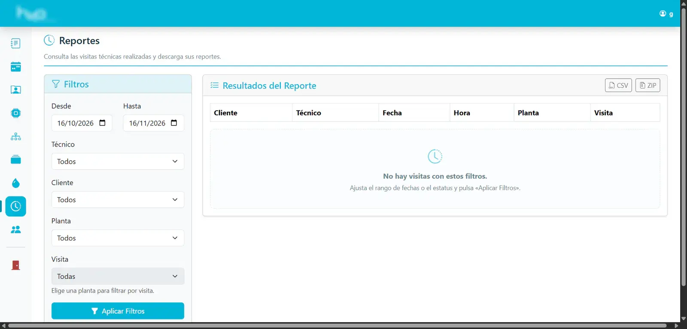Screen dimensions: 687x329
Task: Open the stacked cards sidebar icon
Action: tap(15, 160)
